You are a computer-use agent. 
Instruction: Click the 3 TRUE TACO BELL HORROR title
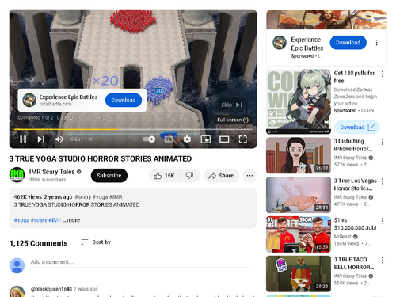354,263
